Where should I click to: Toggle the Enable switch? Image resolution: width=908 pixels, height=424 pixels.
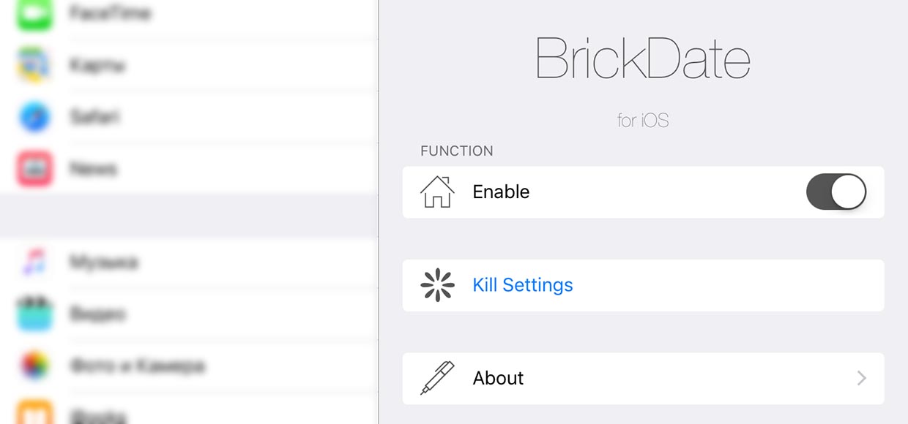coord(836,192)
